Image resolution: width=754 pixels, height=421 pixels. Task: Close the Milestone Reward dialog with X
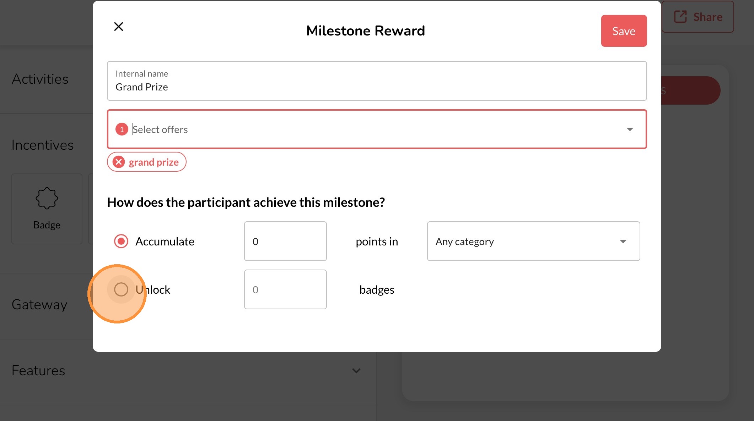click(118, 27)
